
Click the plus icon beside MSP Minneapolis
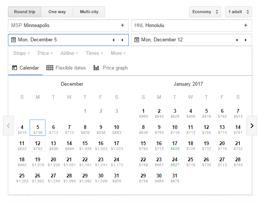tap(122, 26)
